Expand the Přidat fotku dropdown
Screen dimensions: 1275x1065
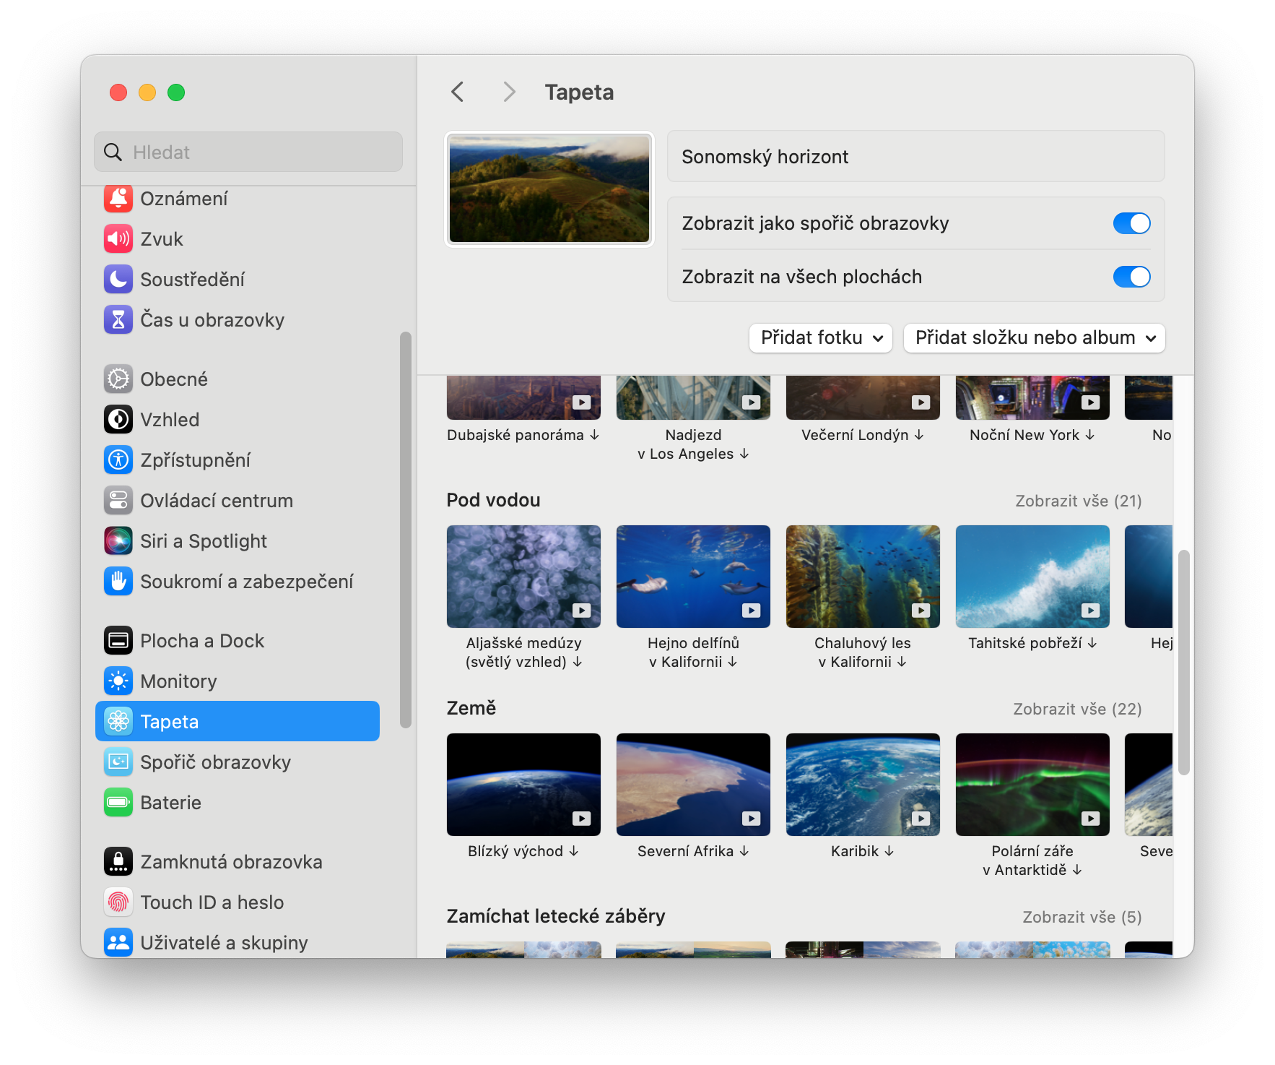(x=821, y=338)
